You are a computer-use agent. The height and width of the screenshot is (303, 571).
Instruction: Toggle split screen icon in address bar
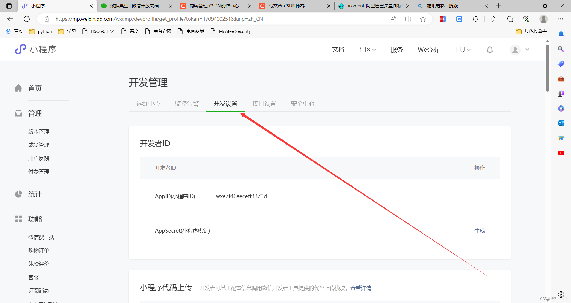(408, 19)
